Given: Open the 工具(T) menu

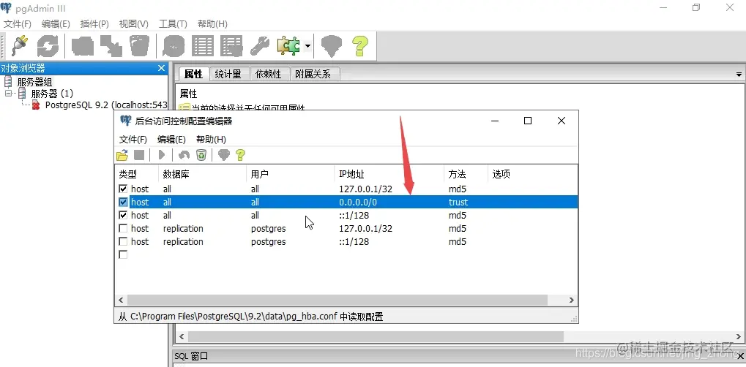Looking at the screenshot, I should (x=173, y=24).
